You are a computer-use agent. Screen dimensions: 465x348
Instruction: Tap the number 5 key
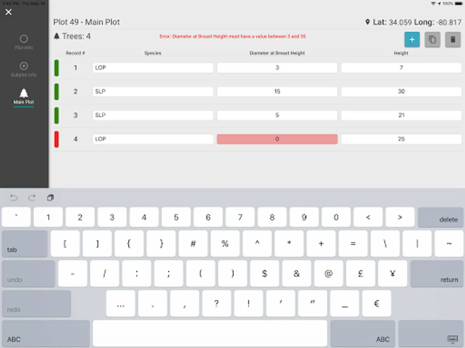point(176,217)
